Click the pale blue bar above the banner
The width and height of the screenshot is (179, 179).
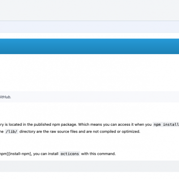tap(89, 27)
